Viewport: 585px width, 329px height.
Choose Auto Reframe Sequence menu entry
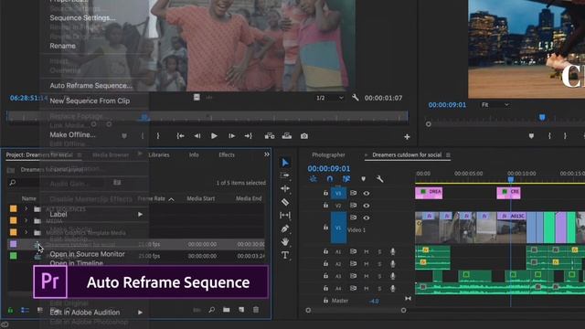point(91,85)
